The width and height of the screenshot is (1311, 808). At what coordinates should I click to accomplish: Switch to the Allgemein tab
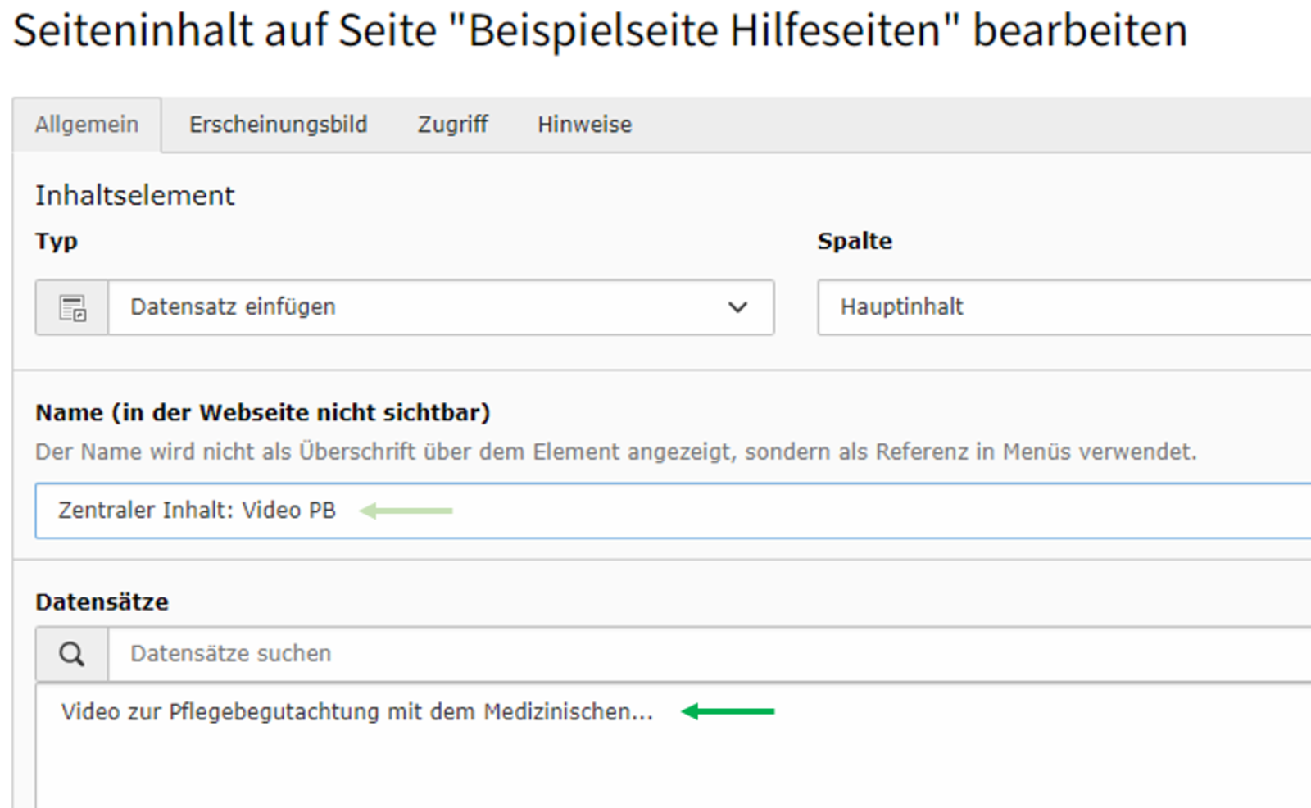pos(87,125)
